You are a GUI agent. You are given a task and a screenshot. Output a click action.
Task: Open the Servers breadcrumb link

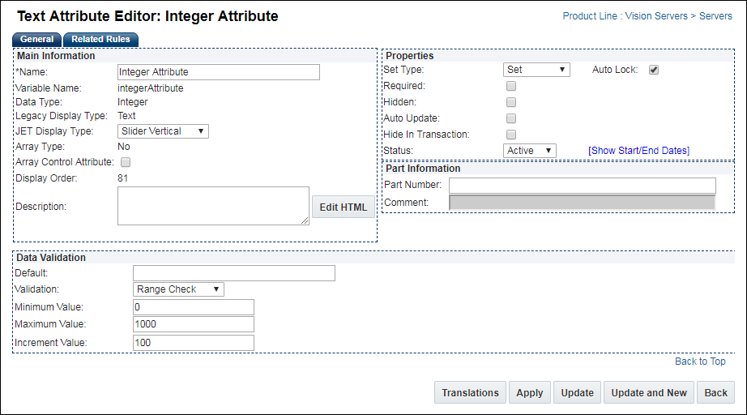point(715,15)
